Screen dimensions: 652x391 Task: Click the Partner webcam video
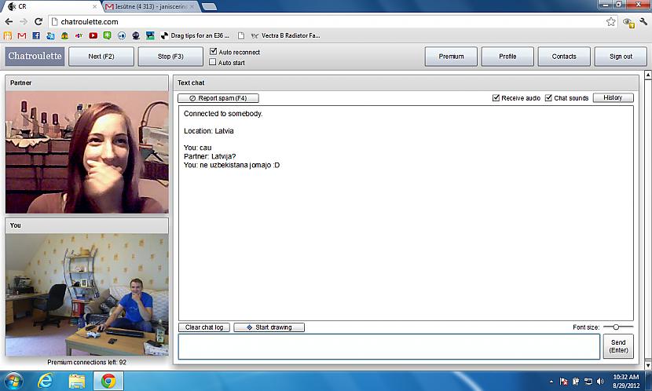click(x=87, y=152)
